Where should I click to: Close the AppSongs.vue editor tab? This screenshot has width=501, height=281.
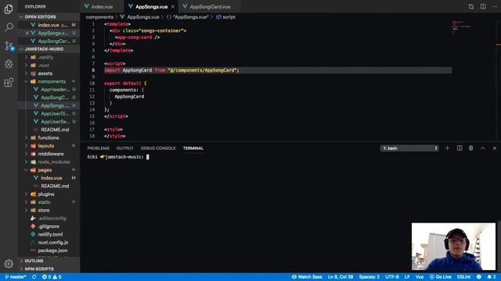pos(173,7)
